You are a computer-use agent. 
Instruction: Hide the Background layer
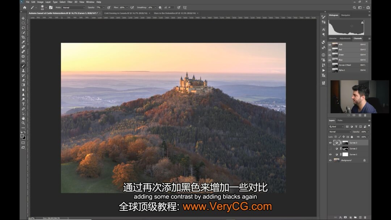330,160
